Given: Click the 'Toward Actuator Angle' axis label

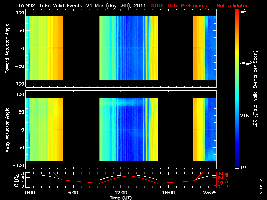Looking at the screenshot, I should click(x=7, y=48).
